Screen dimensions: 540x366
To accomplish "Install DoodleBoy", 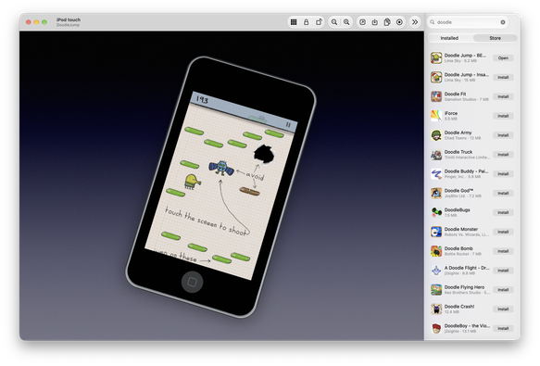I will click(x=503, y=328).
